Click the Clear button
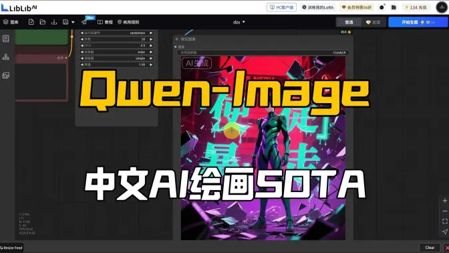This screenshot has height=253, width=449. point(430,248)
